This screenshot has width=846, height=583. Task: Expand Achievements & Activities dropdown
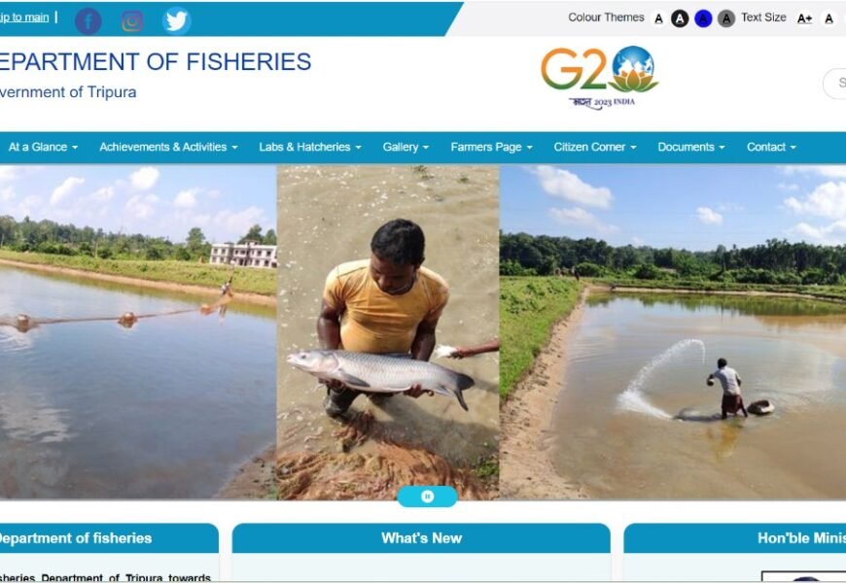168,147
